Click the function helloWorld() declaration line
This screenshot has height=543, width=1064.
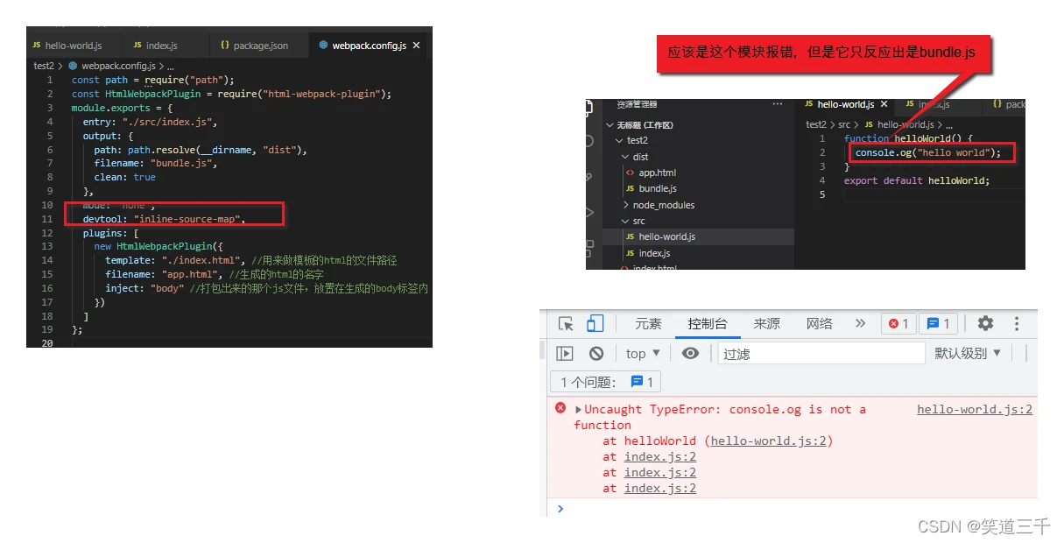[x=908, y=138]
